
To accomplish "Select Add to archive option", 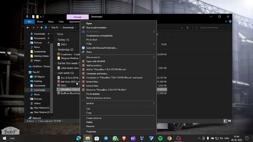I will point(94,65).
